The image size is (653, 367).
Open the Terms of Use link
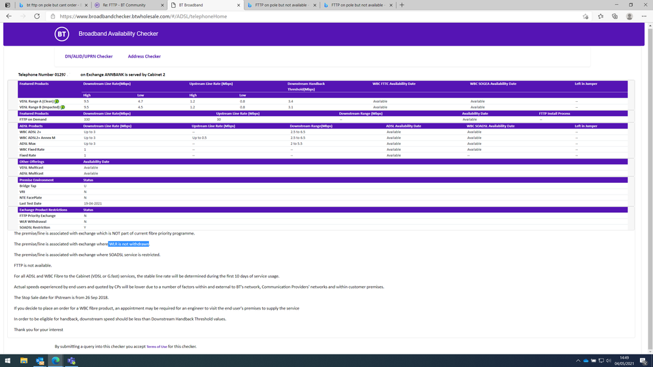(x=156, y=347)
